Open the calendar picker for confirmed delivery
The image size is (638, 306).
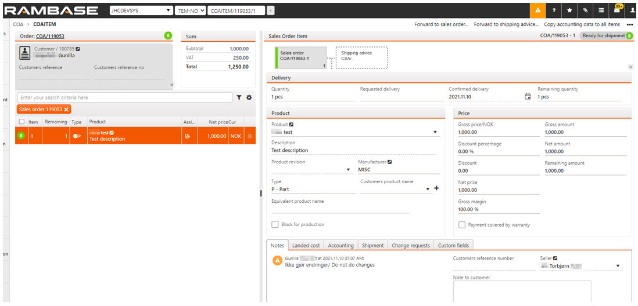[x=528, y=97]
